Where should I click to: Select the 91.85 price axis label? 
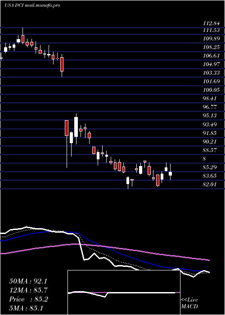(x=210, y=133)
